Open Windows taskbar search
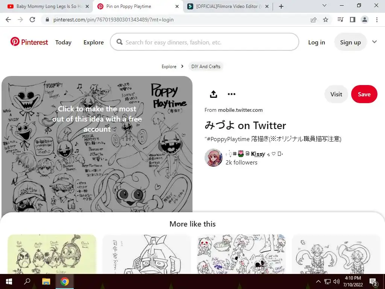Viewport: 385px width, 289px height. 27,281
